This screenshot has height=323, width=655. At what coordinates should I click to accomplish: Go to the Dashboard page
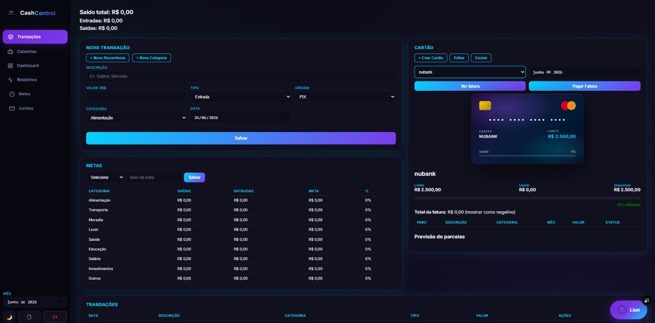tap(35, 66)
